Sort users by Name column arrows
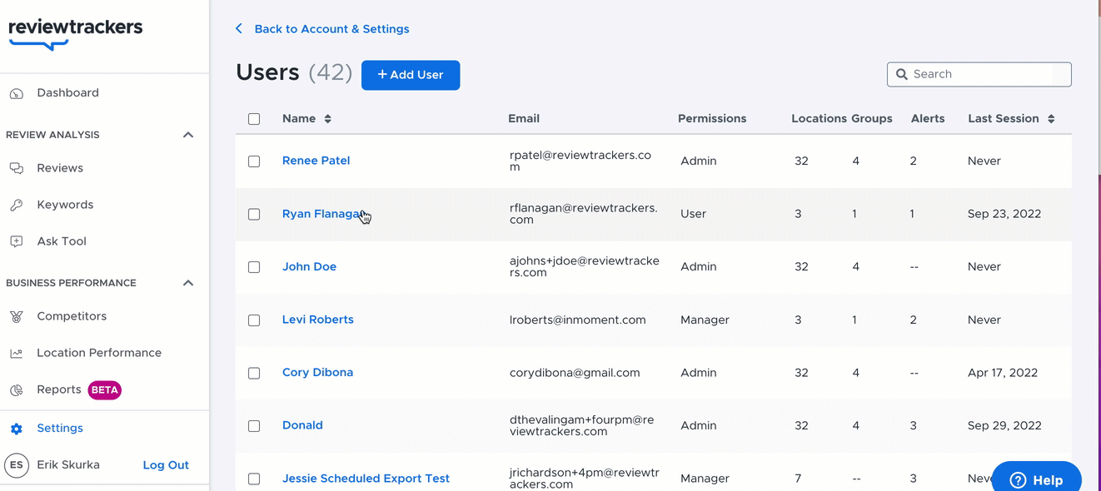 (x=328, y=119)
